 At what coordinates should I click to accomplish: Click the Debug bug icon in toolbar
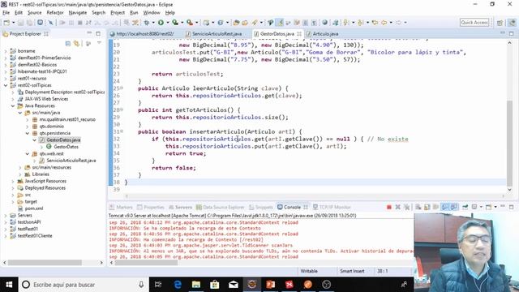(147, 23)
